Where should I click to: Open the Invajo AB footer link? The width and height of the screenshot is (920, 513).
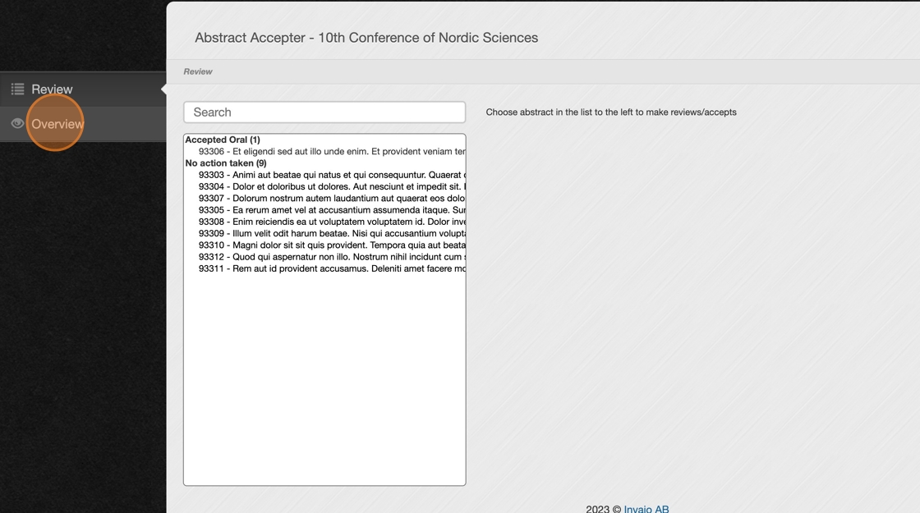click(646, 508)
